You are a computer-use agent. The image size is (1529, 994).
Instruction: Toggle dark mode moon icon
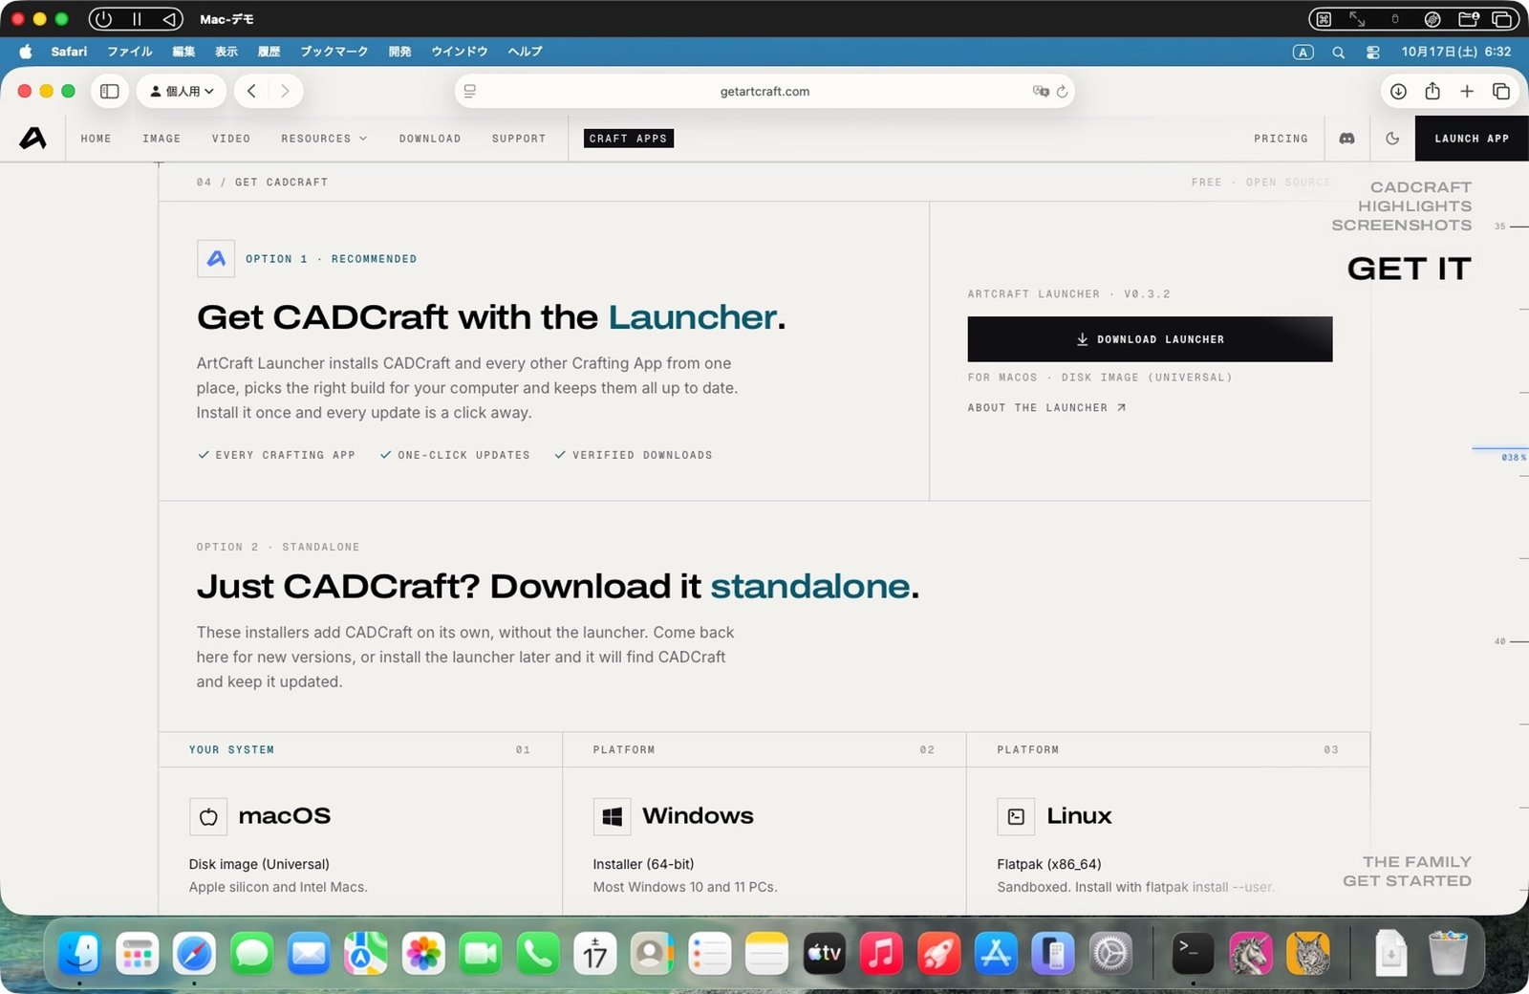point(1392,139)
